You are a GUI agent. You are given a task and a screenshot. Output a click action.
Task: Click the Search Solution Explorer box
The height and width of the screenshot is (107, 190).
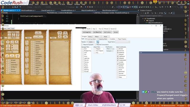click(x=163, y=16)
